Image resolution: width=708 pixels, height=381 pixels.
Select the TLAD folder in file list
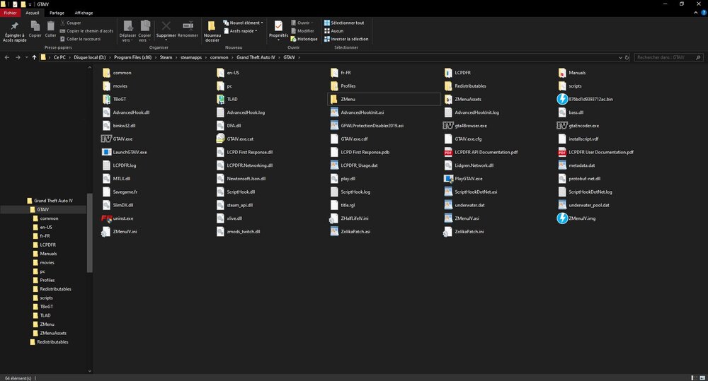pyautogui.click(x=227, y=99)
